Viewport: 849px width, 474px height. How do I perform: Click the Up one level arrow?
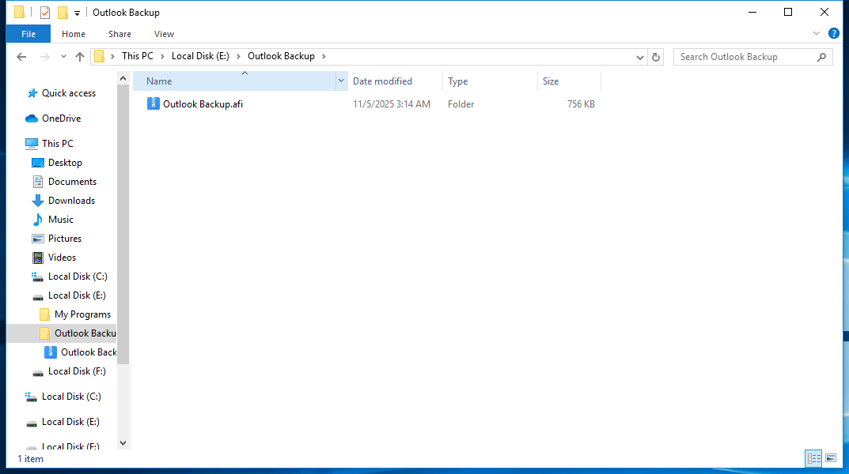click(x=80, y=57)
